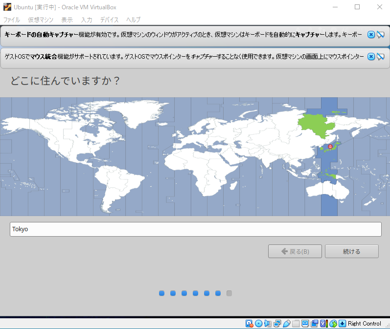Click the display status icon
The height and width of the screenshot is (329, 390).
point(305,324)
